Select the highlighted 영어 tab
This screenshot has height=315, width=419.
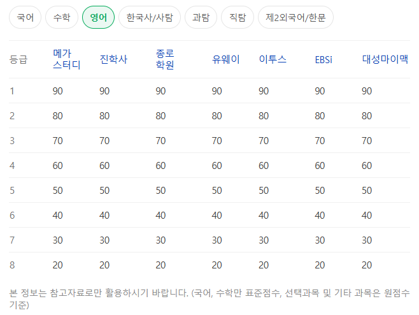point(98,17)
